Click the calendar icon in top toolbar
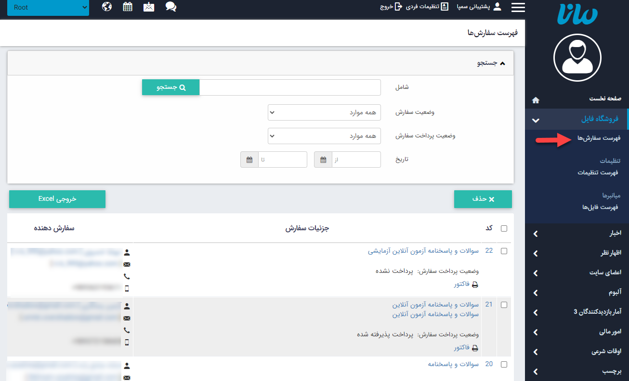The width and height of the screenshot is (629, 381). click(x=128, y=7)
